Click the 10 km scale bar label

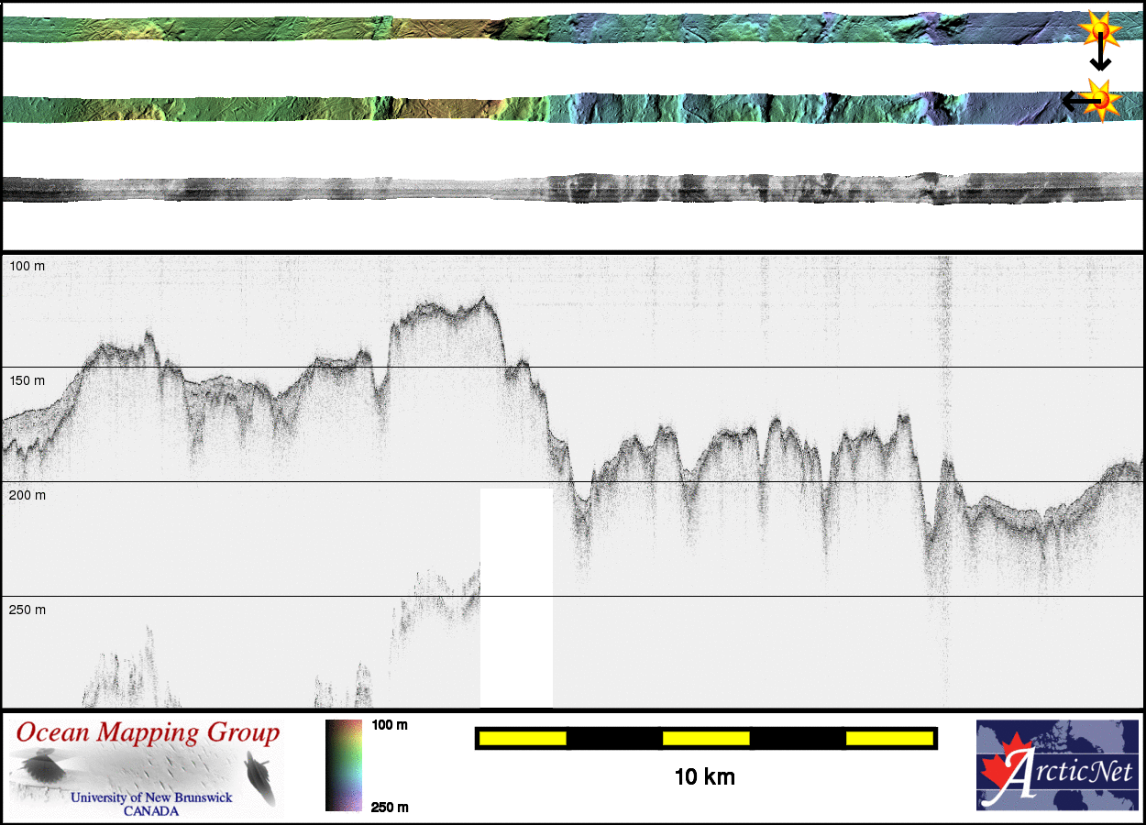pyautogui.click(x=704, y=777)
